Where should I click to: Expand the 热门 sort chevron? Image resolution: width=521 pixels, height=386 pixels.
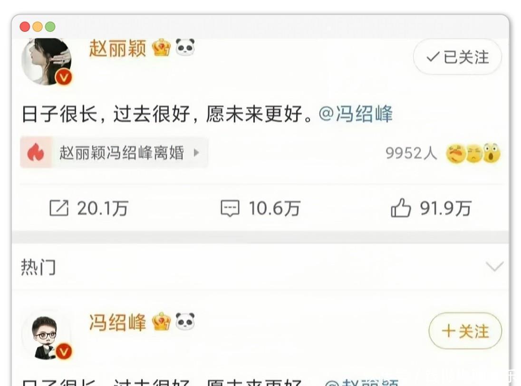click(494, 266)
